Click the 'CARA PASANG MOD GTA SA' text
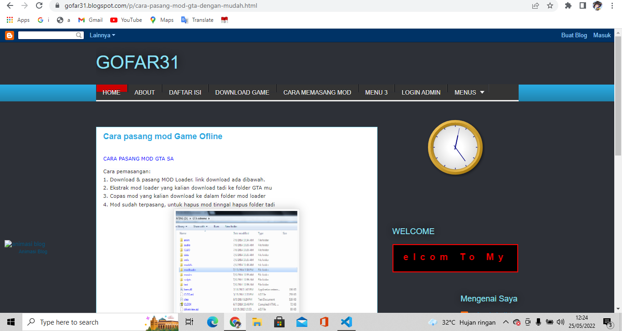Viewport: 622px width, 331px height. coord(138,159)
